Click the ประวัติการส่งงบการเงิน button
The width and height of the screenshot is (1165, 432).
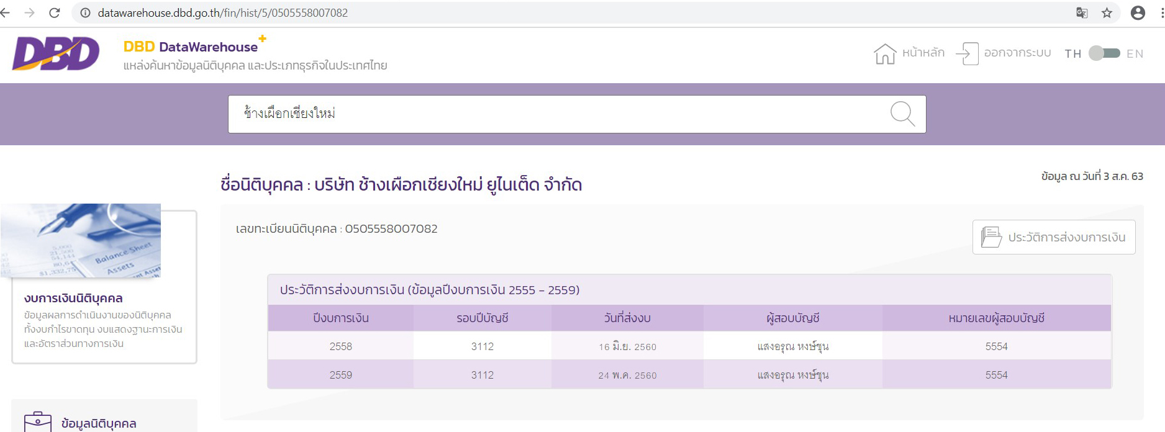pos(1053,237)
